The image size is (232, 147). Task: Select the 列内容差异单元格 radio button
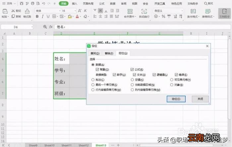[x=132, y=90]
